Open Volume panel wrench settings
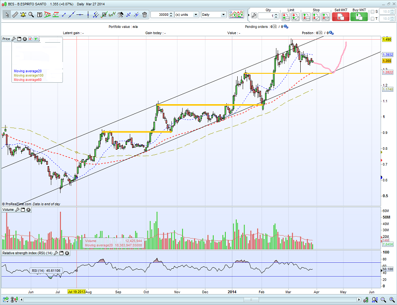Image resolution: width=397 pixels, height=305 pixels. pyautogui.click(x=17, y=210)
